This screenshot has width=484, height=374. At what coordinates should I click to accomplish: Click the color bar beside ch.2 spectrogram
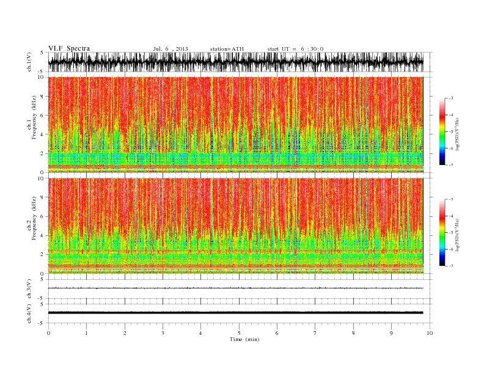tap(442, 232)
